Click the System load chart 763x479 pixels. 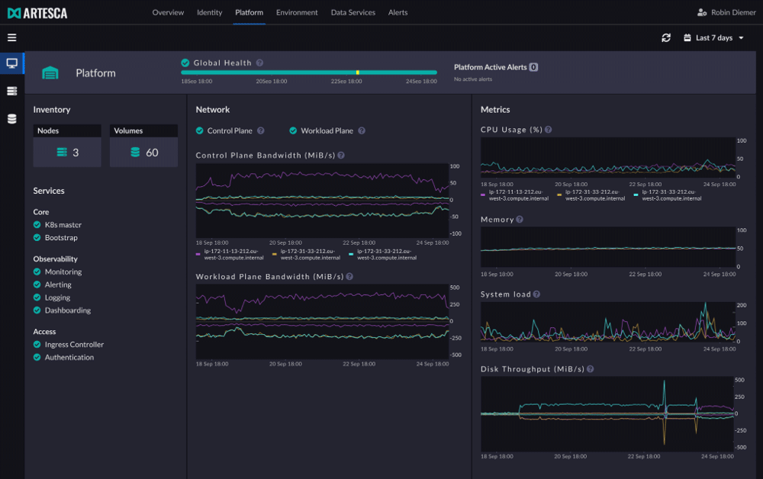608,322
